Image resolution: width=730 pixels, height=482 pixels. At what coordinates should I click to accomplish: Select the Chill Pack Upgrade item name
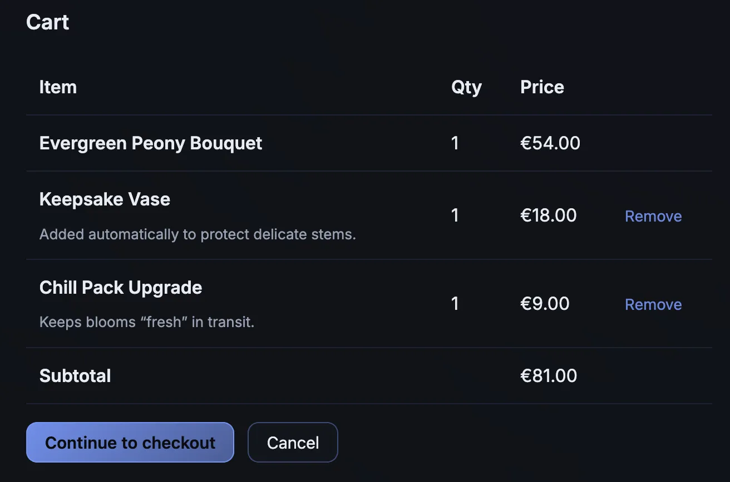pyautogui.click(x=121, y=287)
